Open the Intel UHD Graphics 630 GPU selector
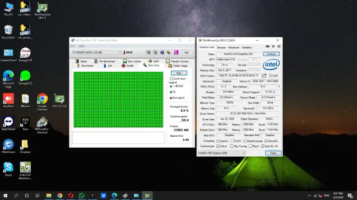The width and height of the screenshot is (357, 200). pos(222,153)
